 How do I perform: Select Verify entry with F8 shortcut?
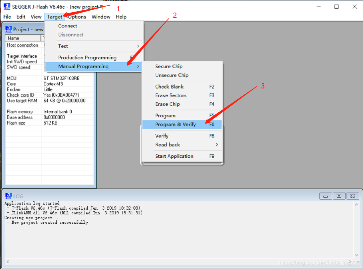point(182,136)
